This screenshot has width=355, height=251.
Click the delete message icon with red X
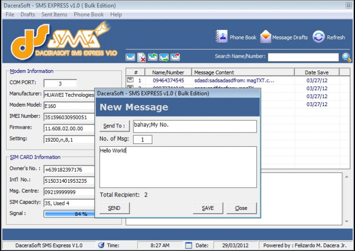click(x=142, y=57)
